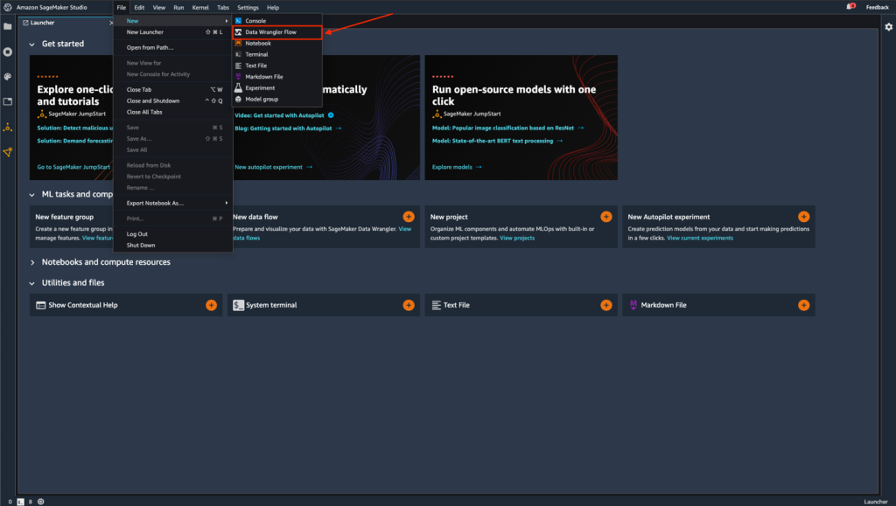The image size is (896, 506).
Task: Click plus icon on Show Contextual Help card
Action: point(212,305)
